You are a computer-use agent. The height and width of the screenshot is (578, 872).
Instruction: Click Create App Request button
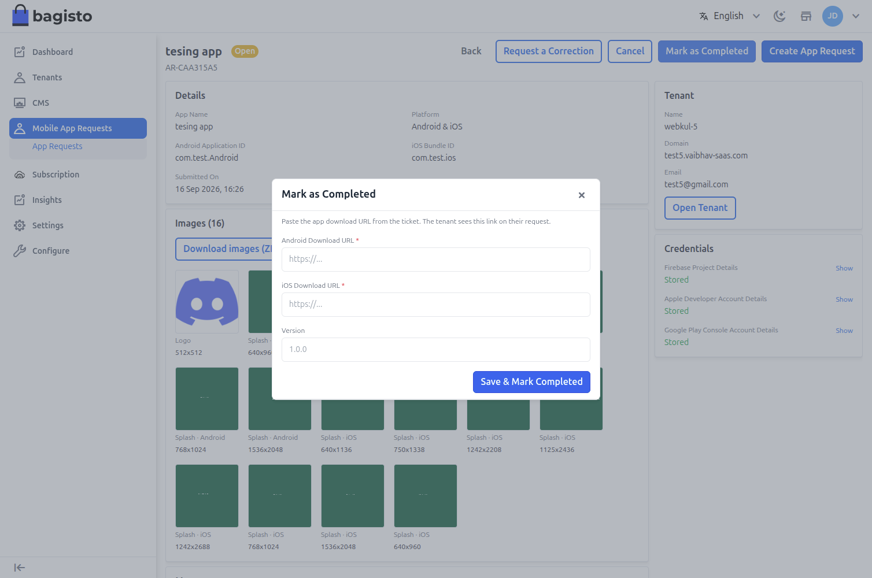coord(812,51)
